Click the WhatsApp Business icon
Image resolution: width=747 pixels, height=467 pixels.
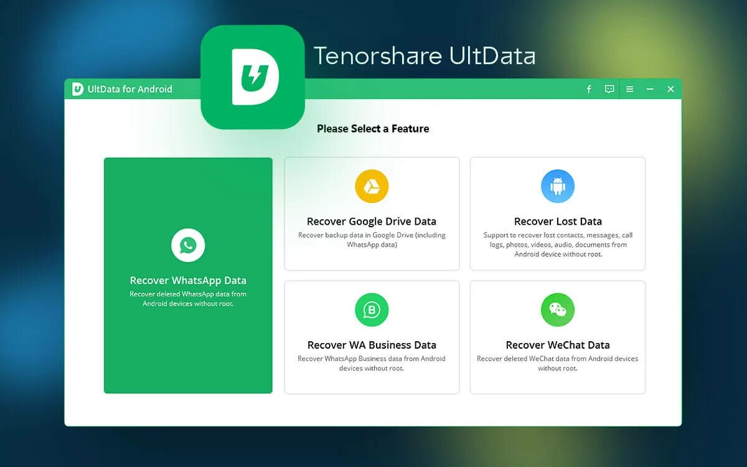[x=372, y=309]
